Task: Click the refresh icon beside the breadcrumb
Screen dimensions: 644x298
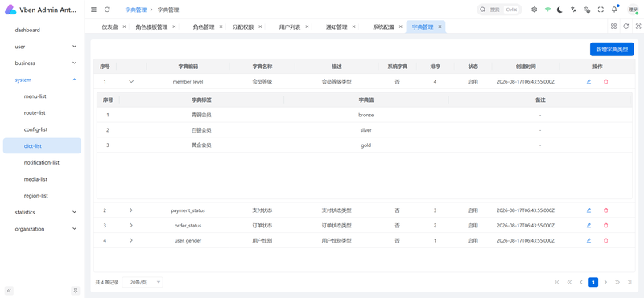Action: click(x=107, y=10)
